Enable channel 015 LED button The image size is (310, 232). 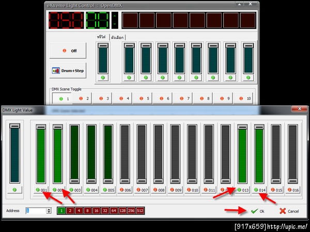tap(276, 190)
